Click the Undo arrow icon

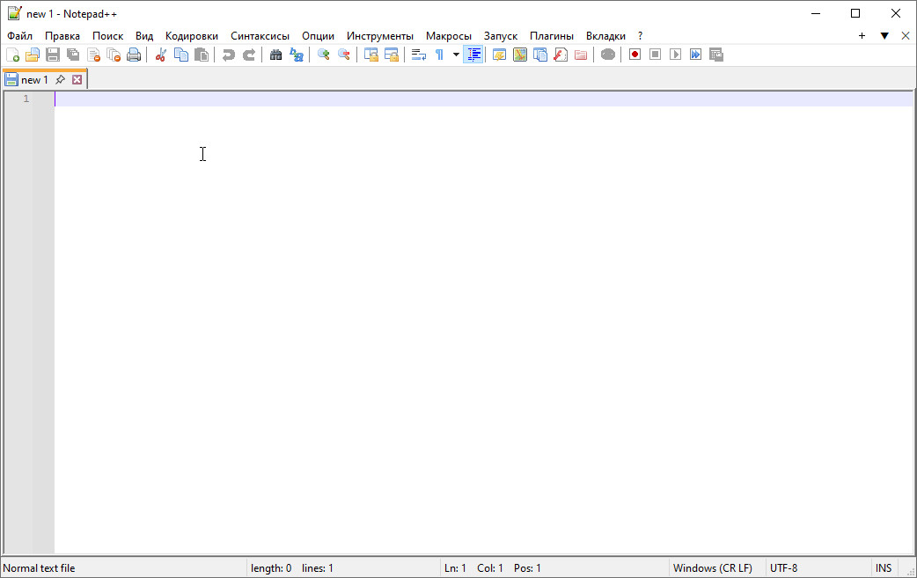228,55
